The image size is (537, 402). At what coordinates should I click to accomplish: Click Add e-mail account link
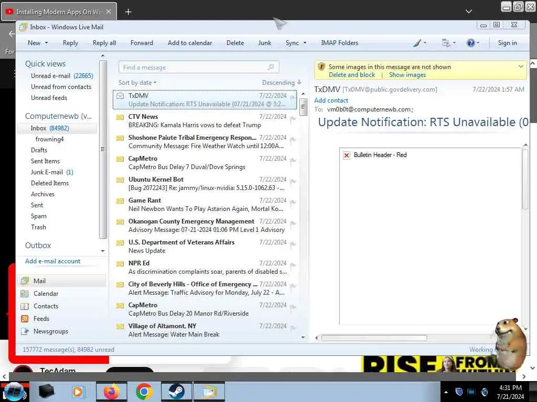point(53,261)
